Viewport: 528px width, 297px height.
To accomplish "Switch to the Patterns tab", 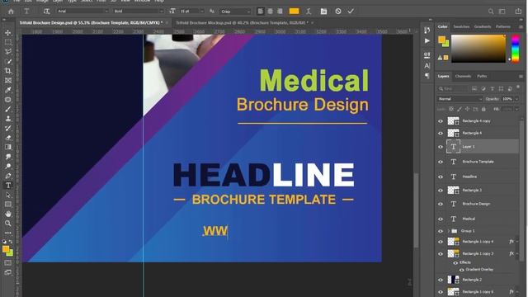I will coord(503,26).
